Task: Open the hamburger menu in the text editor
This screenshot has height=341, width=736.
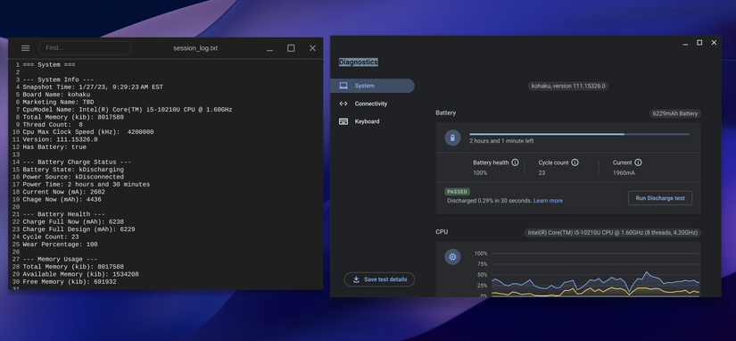Action: point(25,48)
